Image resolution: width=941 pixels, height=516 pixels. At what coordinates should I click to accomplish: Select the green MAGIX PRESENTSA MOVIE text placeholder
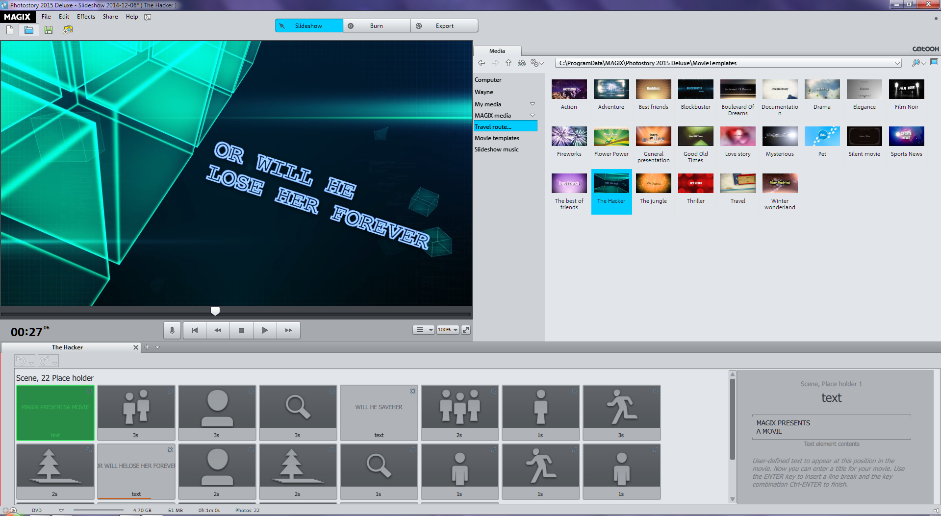(x=55, y=413)
